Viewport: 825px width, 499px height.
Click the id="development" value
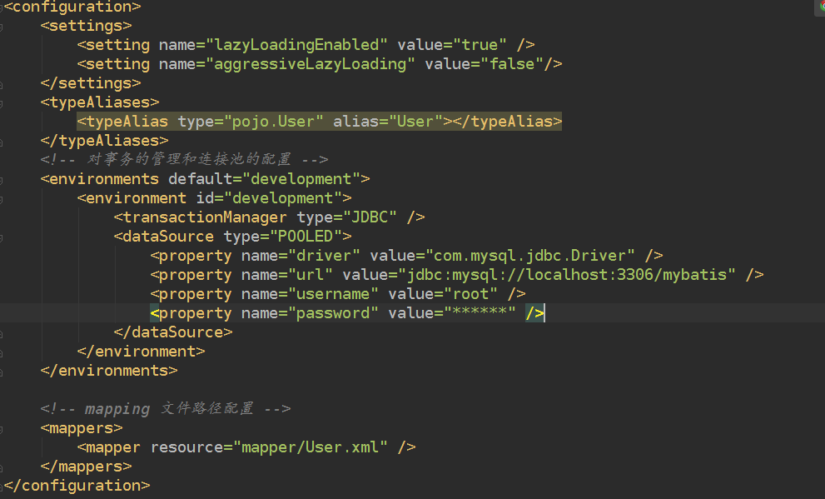[283, 198]
